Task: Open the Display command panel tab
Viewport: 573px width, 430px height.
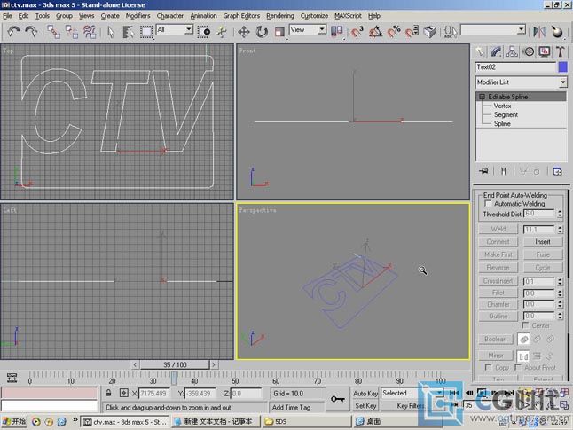Action: pyautogui.click(x=545, y=51)
